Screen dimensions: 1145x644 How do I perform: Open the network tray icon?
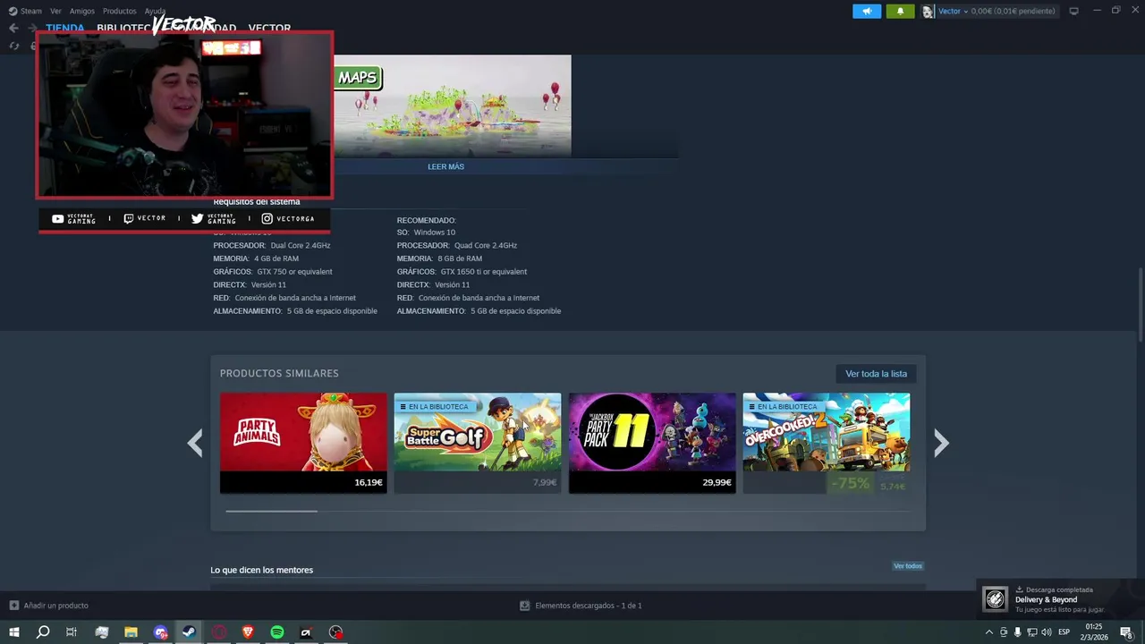click(1031, 632)
